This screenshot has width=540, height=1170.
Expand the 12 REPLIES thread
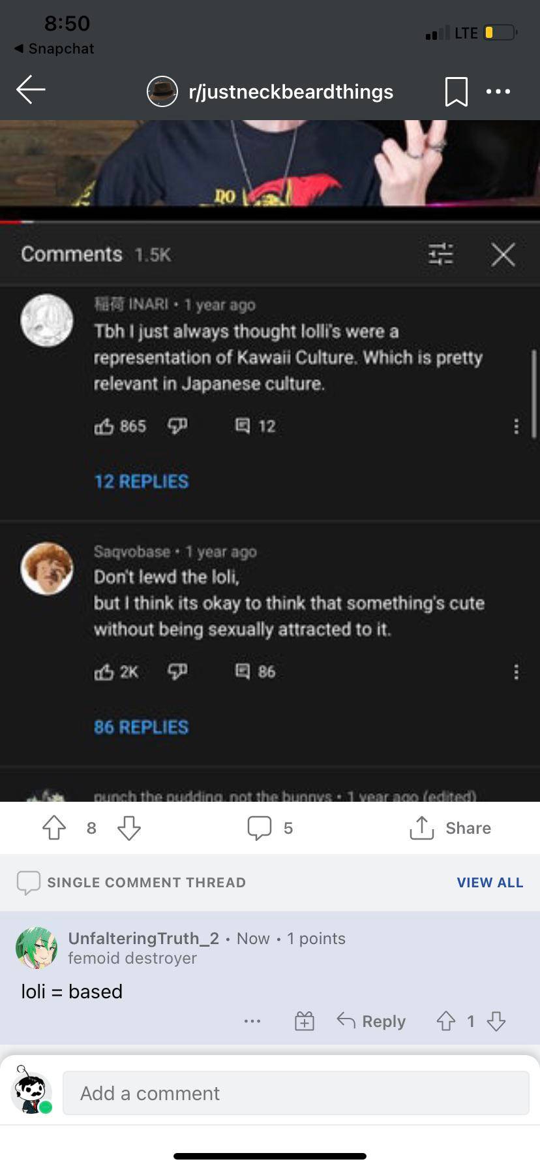click(x=141, y=481)
